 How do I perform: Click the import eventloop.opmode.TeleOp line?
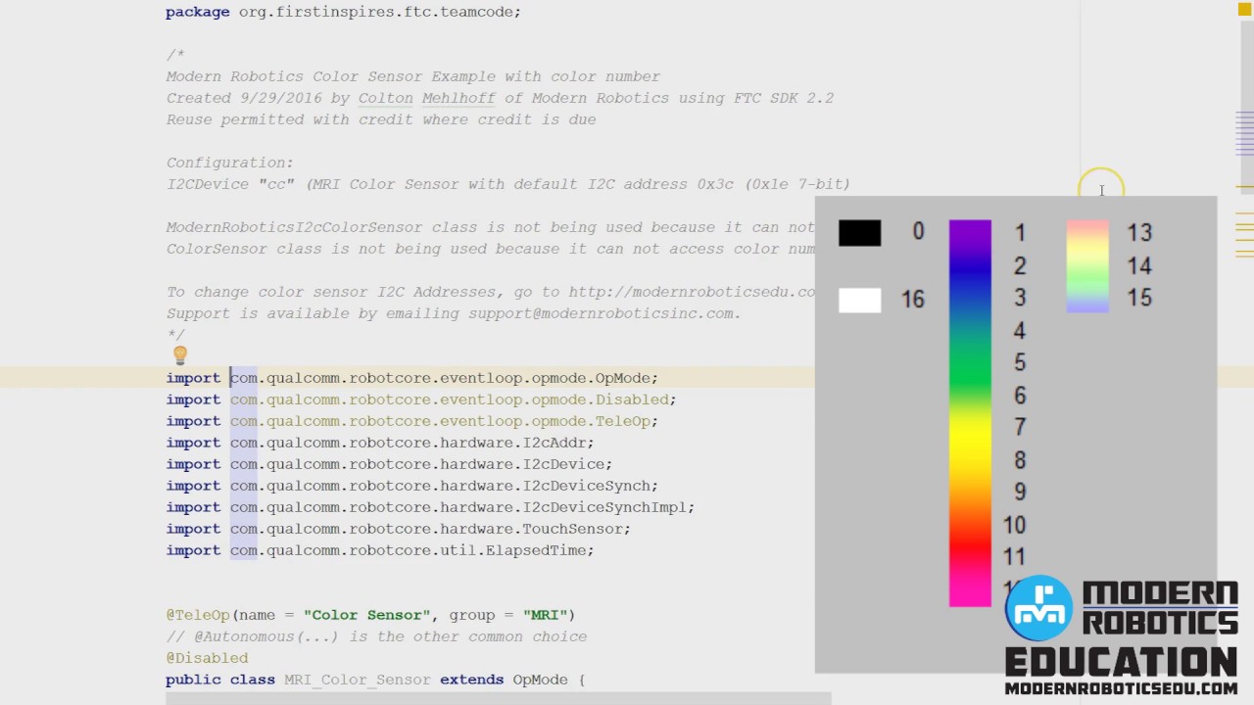(x=411, y=421)
